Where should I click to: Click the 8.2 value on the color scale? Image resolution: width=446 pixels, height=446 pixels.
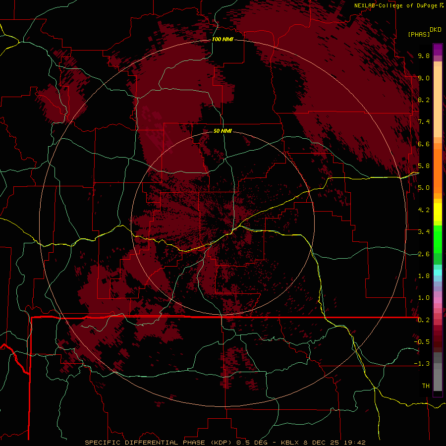tap(424, 100)
